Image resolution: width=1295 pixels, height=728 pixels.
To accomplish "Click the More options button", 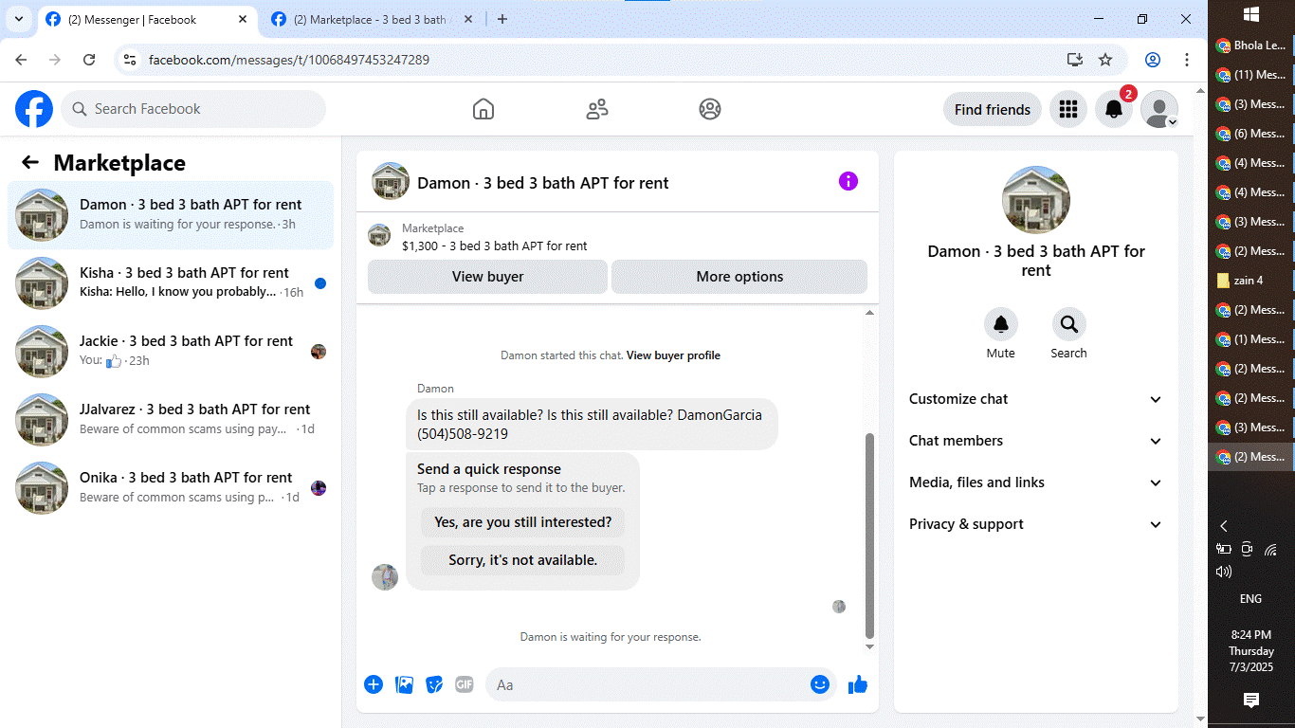I will click(x=739, y=277).
